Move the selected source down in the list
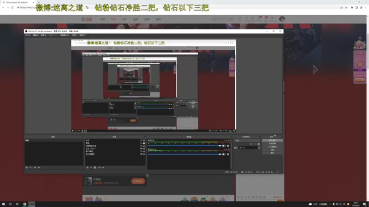 point(103,167)
